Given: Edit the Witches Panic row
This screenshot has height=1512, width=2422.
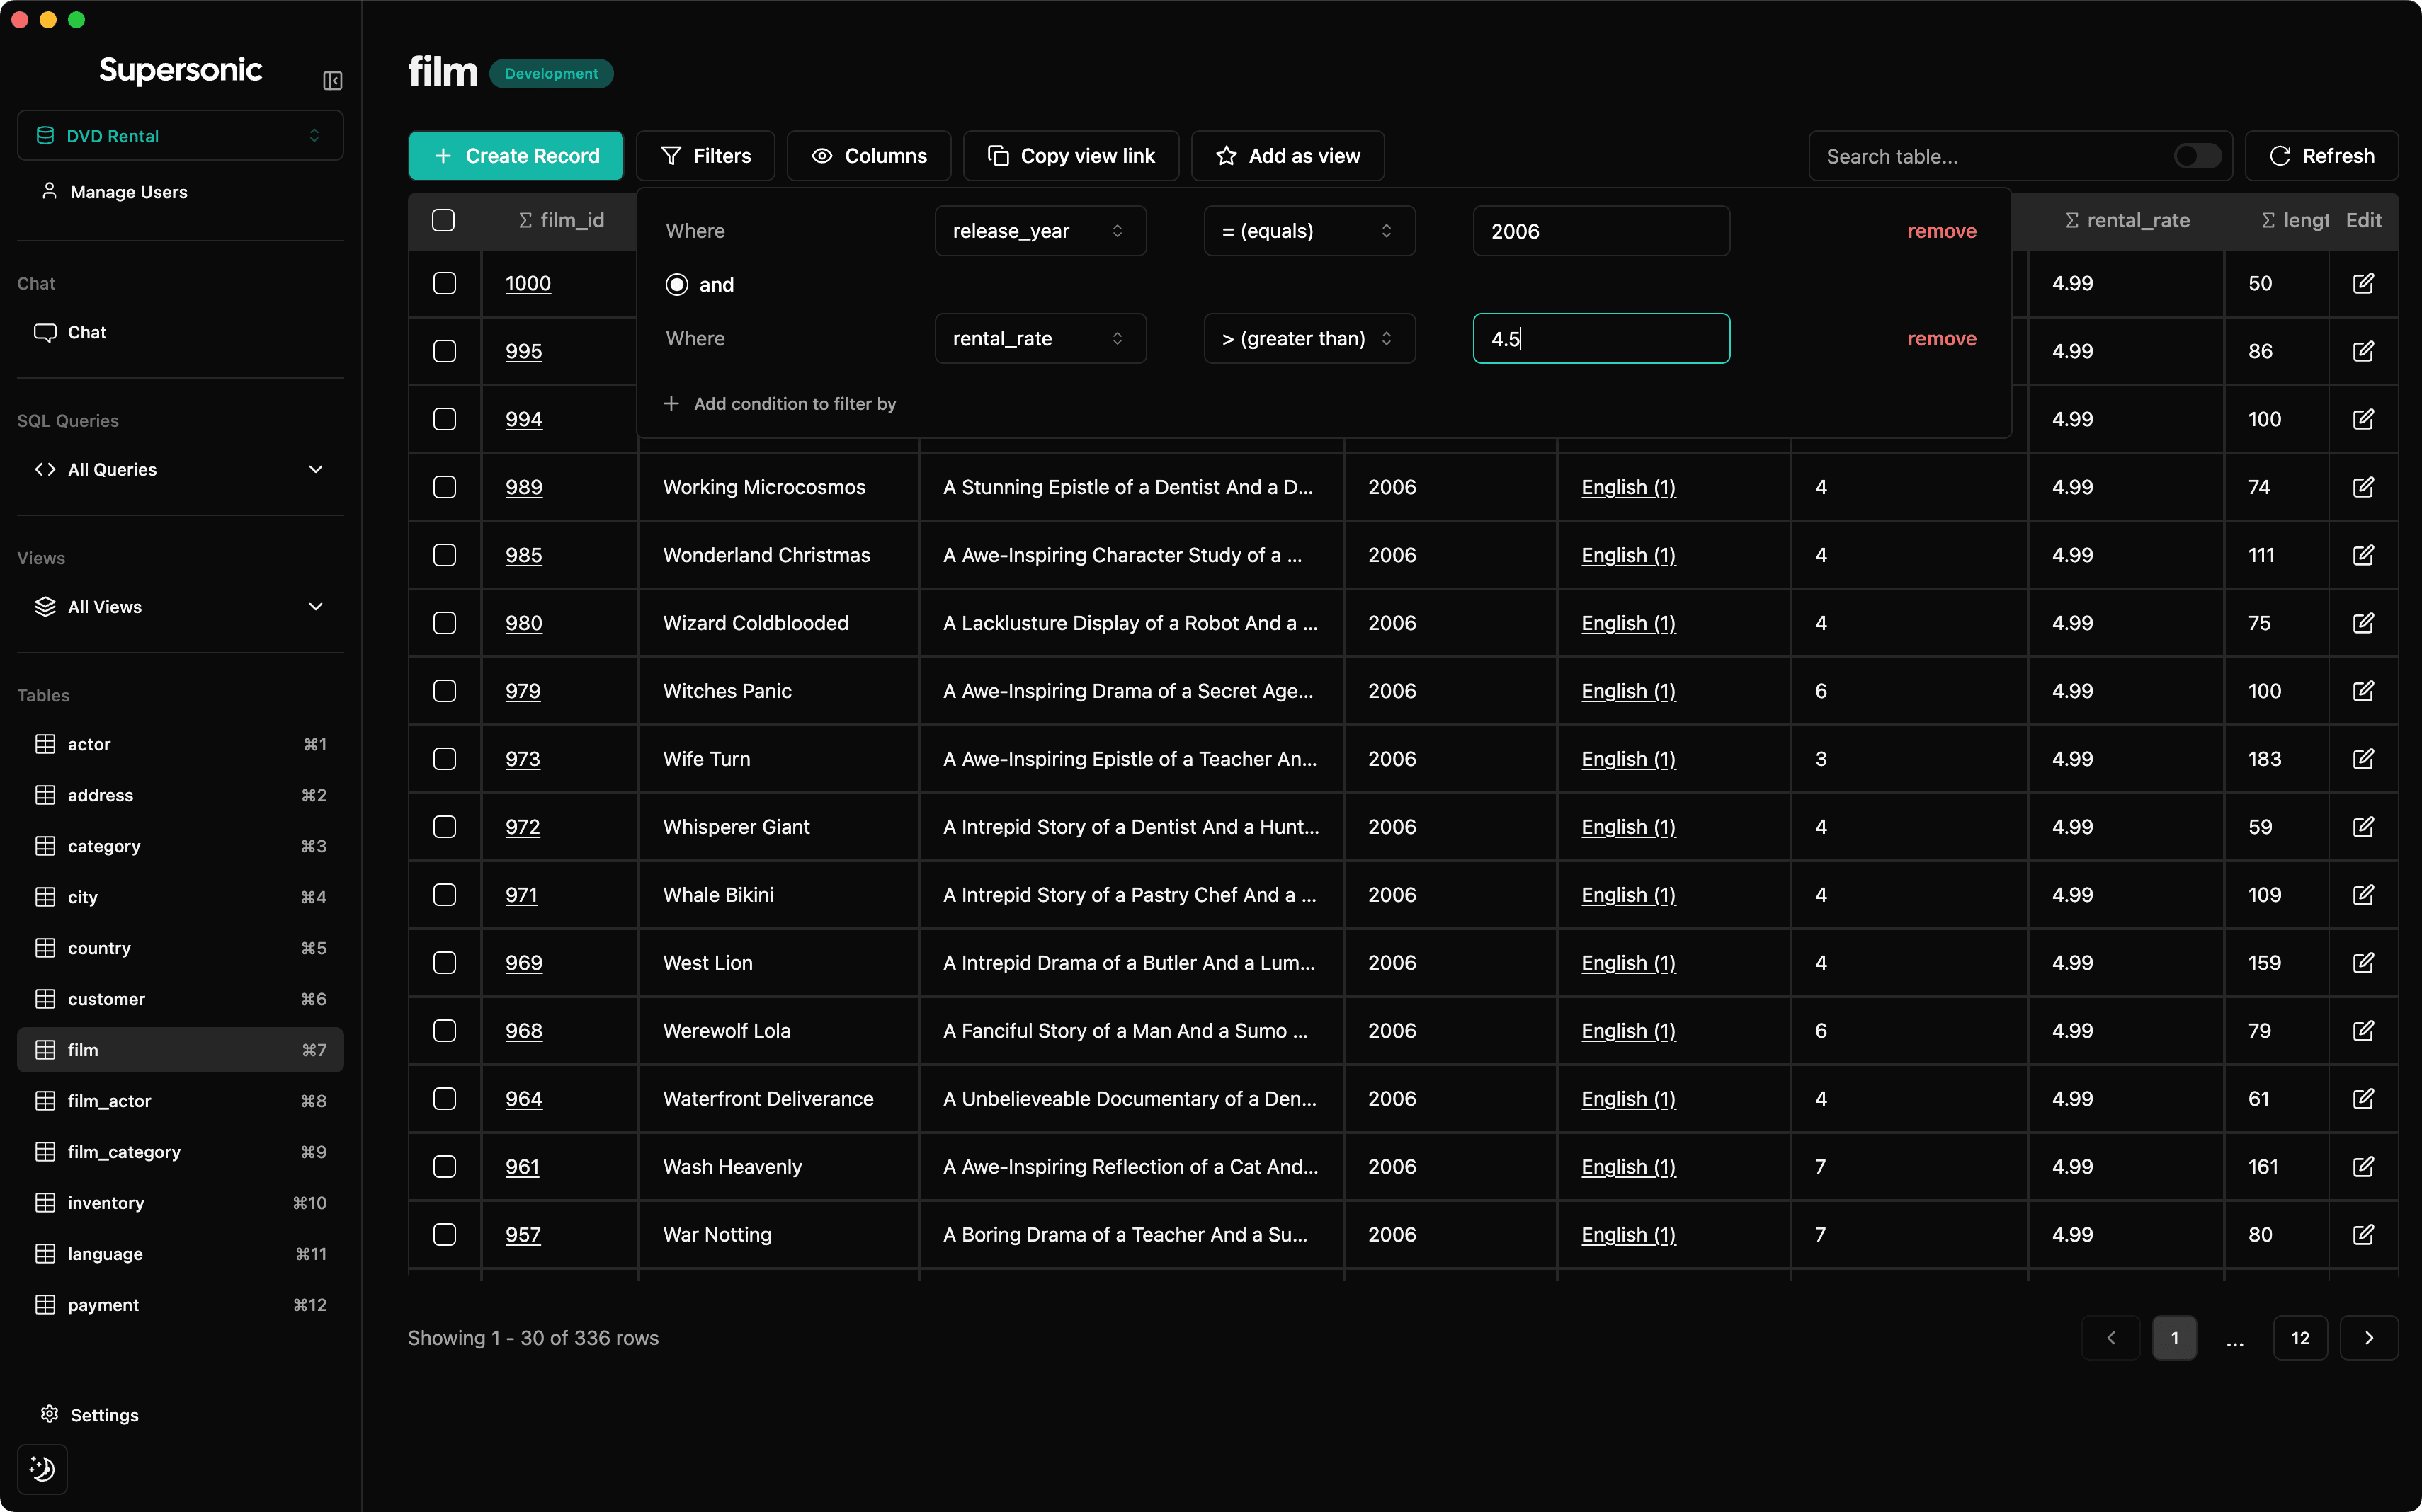Looking at the screenshot, I should pyautogui.click(x=2363, y=691).
